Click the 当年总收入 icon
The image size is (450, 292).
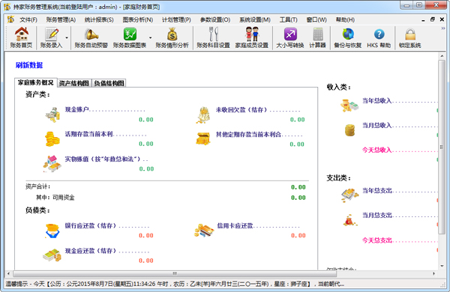349,105
